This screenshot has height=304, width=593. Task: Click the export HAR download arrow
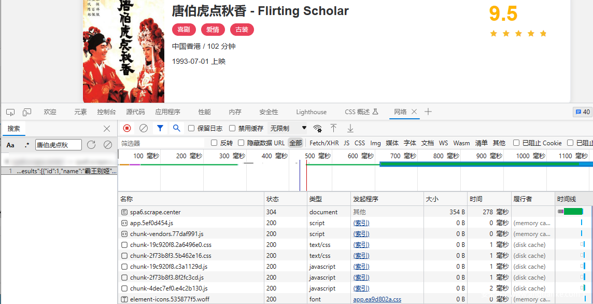point(350,128)
